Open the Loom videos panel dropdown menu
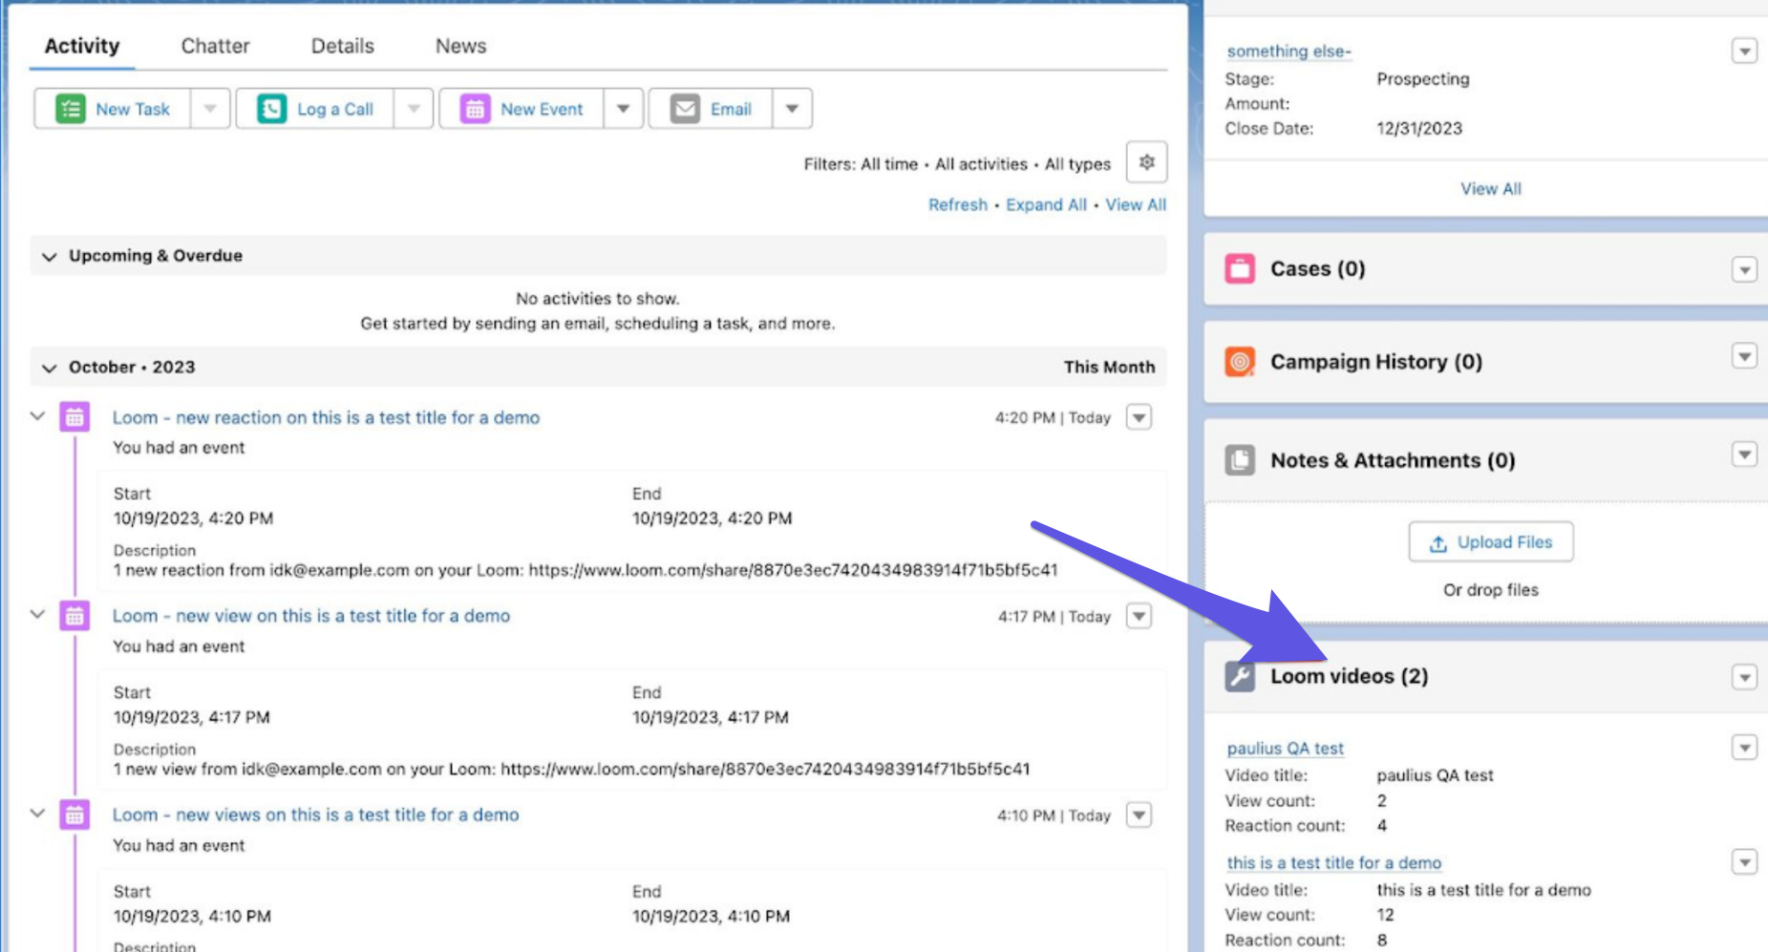The width and height of the screenshot is (1768, 952). pos(1744,677)
